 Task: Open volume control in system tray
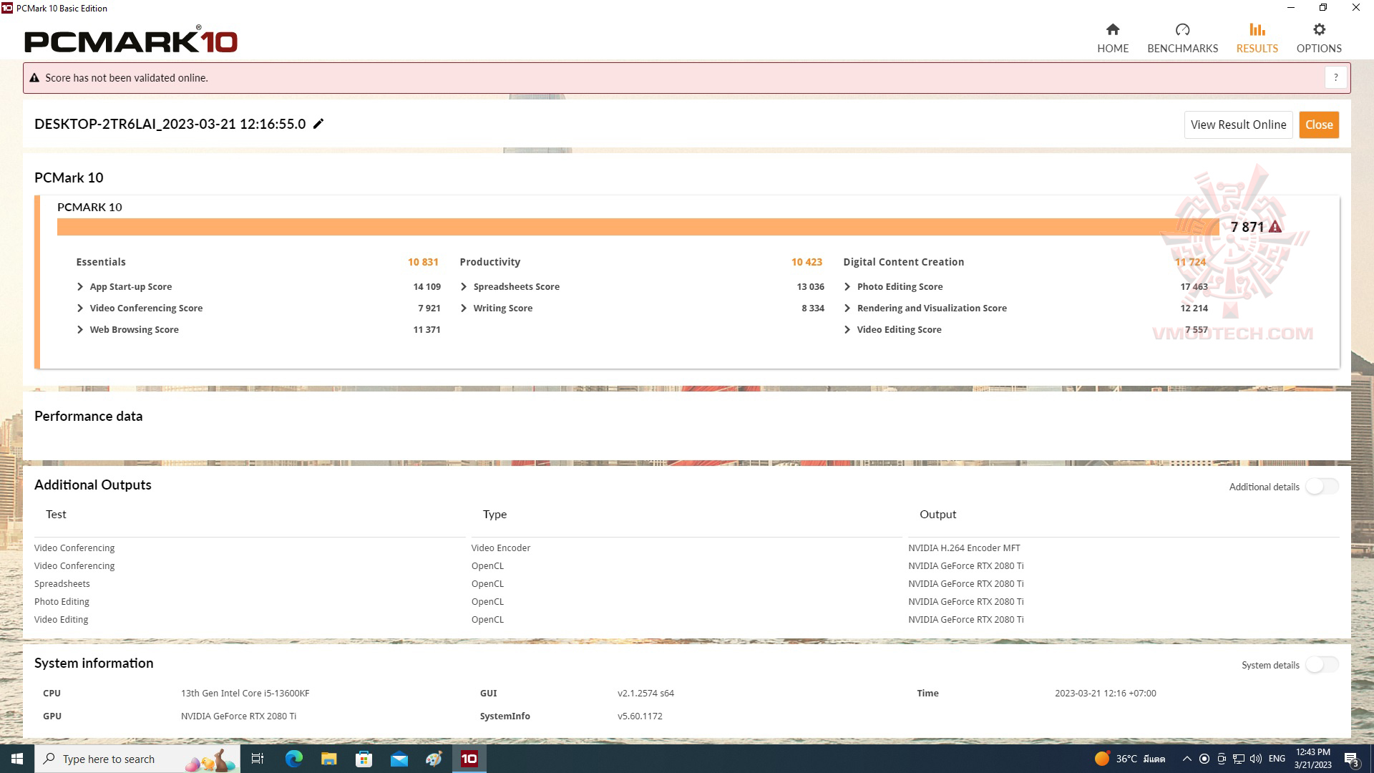[x=1256, y=758]
